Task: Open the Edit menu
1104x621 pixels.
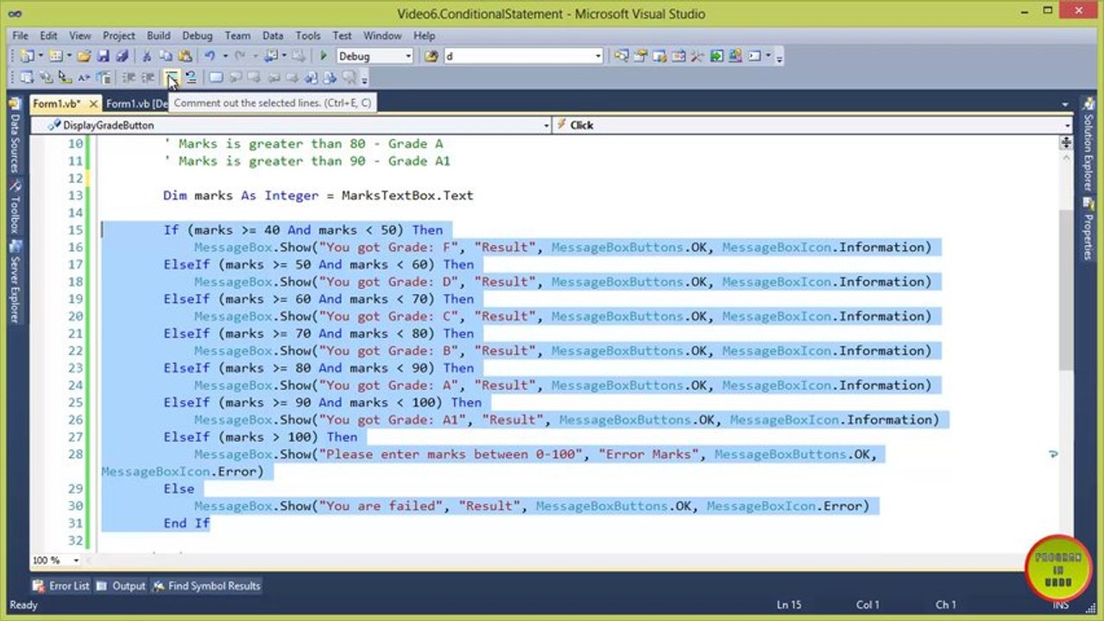Action: pos(48,35)
